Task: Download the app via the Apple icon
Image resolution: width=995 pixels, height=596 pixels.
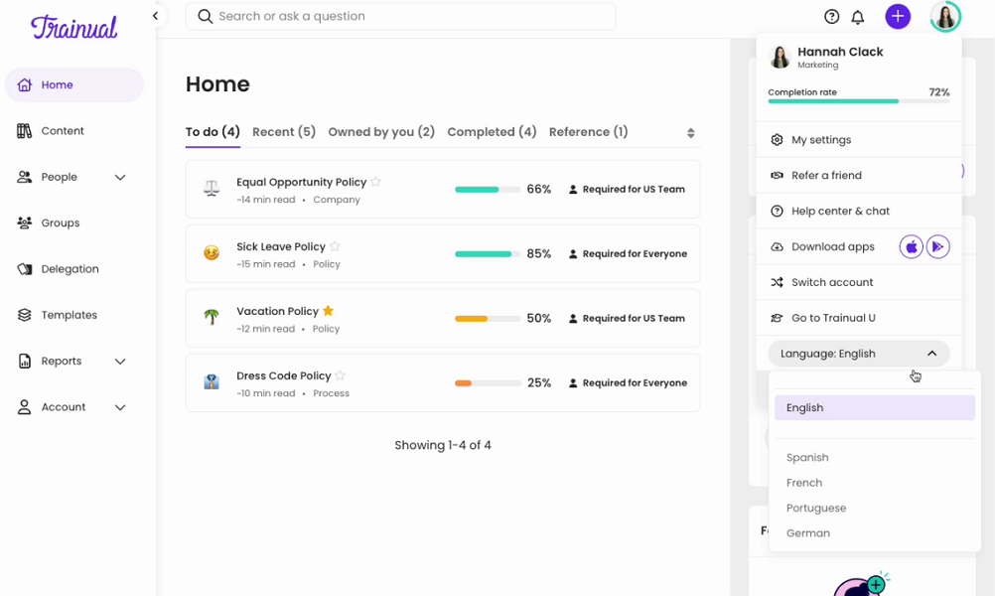Action: [911, 246]
